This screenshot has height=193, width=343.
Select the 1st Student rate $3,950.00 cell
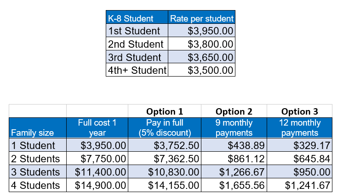point(202,32)
